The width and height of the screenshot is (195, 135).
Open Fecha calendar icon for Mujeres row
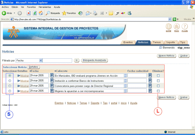[52, 91]
